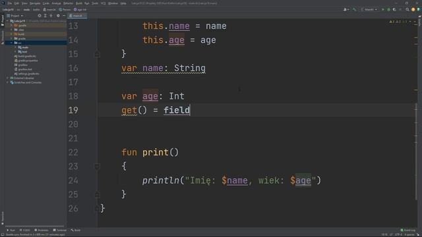422x237 pixels.
Task: Open settings.gradle.kts file
Action: tap(26, 74)
